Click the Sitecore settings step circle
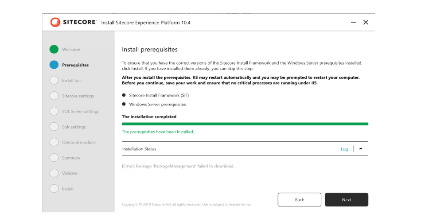The height and width of the screenshot is (218, 425). coord(54,96)
